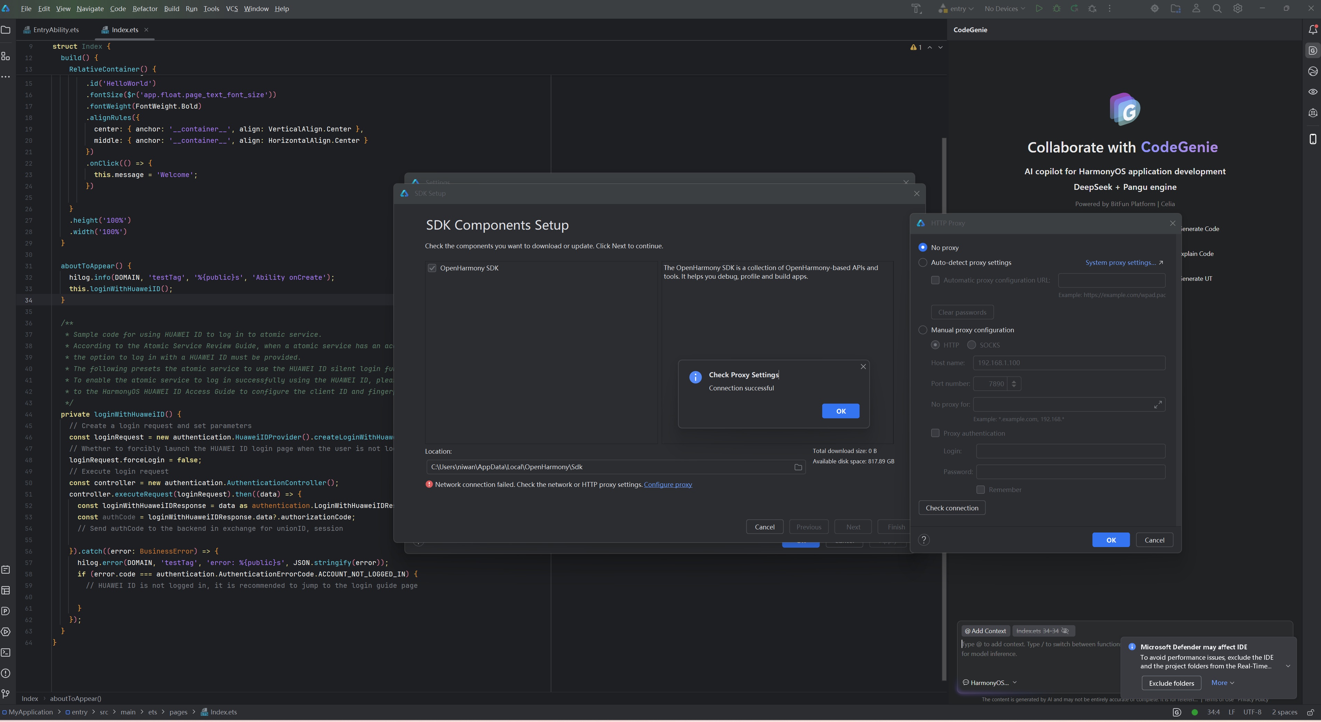Click the Git branch icon in left sidebar
This screenshot has height=722, width=1321.
[6, 693]
